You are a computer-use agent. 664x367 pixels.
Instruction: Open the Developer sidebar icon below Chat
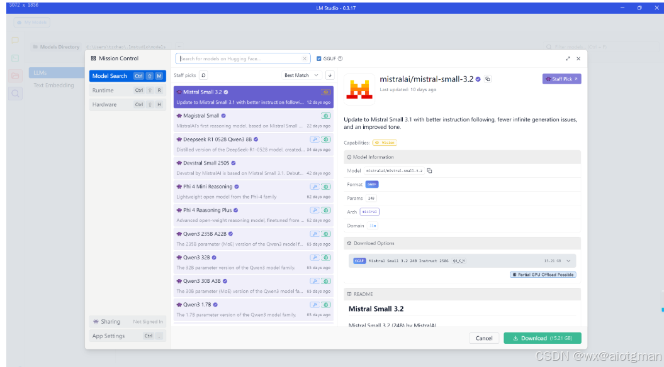click(x=15, y=58)
